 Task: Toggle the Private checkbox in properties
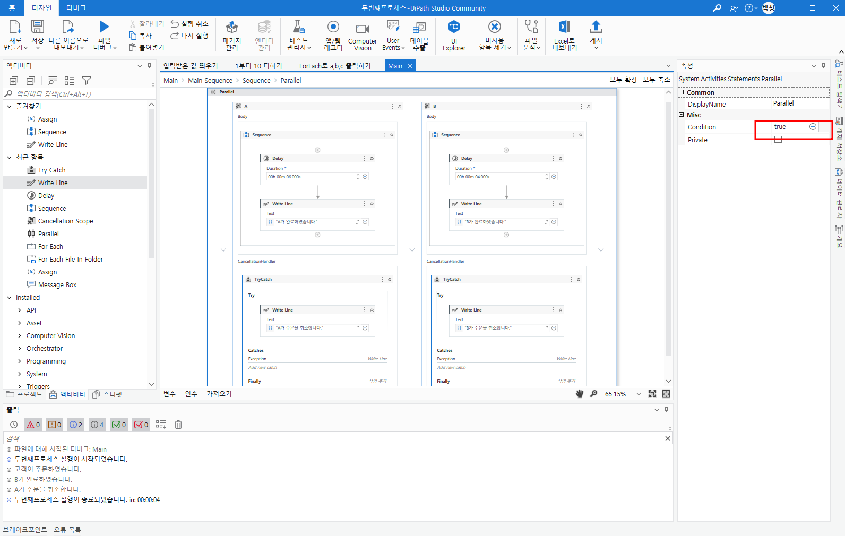click(x=778, y=140)
